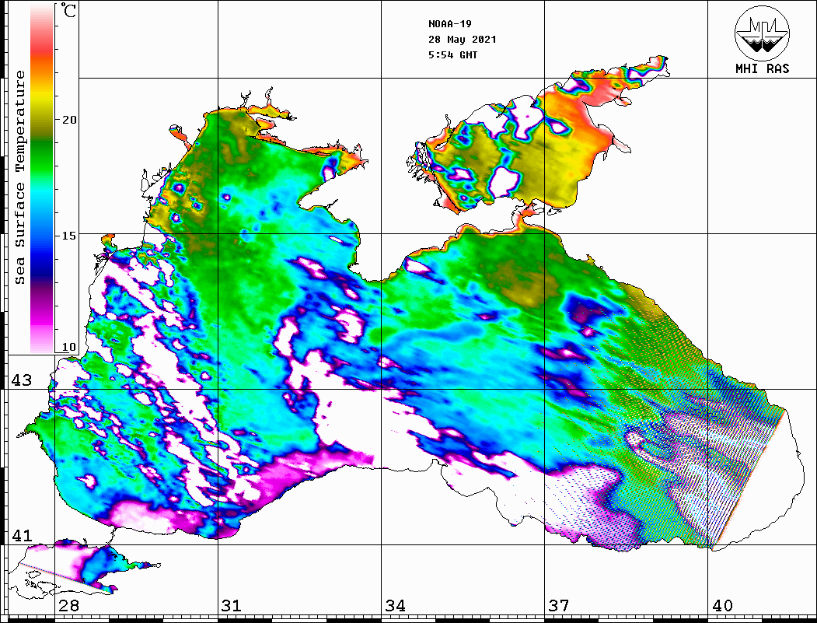
Task: Click the 'MHI RAS' text label
Action: click(763, 68)
